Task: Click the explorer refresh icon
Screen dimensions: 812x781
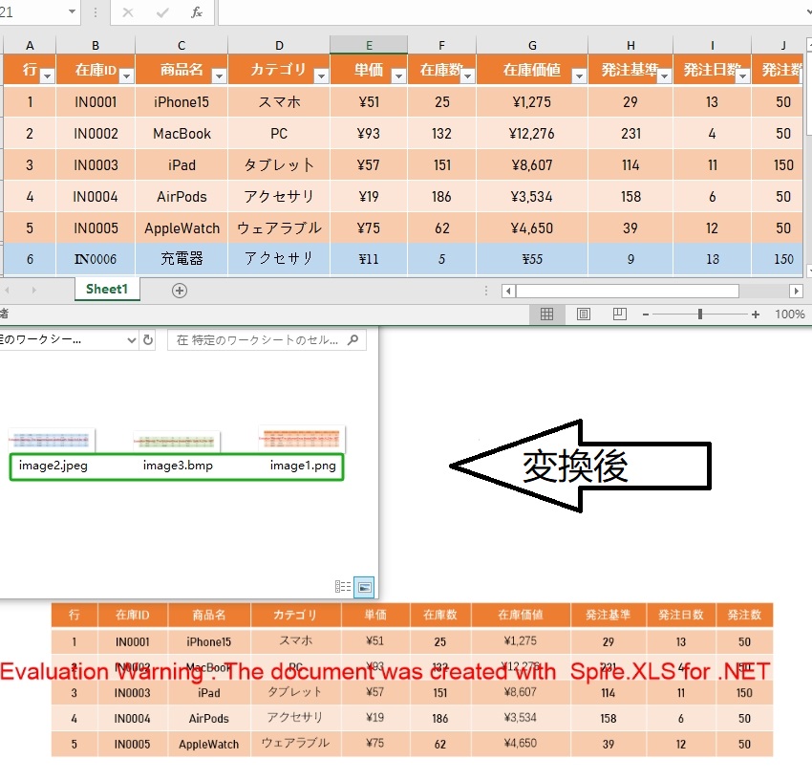Action: tap(148, 340)
